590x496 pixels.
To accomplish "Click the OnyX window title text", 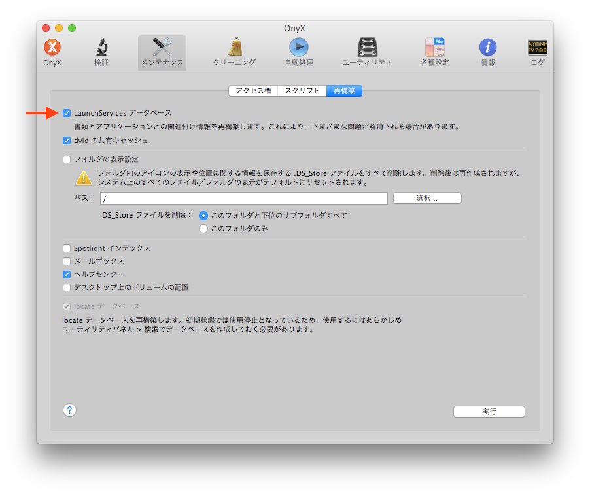I will click(294, 29).
